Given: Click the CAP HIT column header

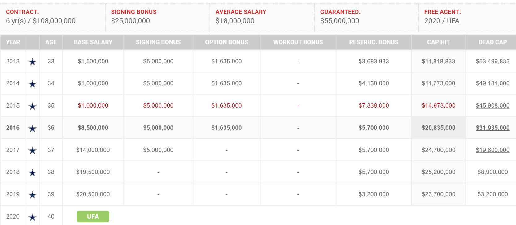Looking at the screenshot, I should point(438,42).
